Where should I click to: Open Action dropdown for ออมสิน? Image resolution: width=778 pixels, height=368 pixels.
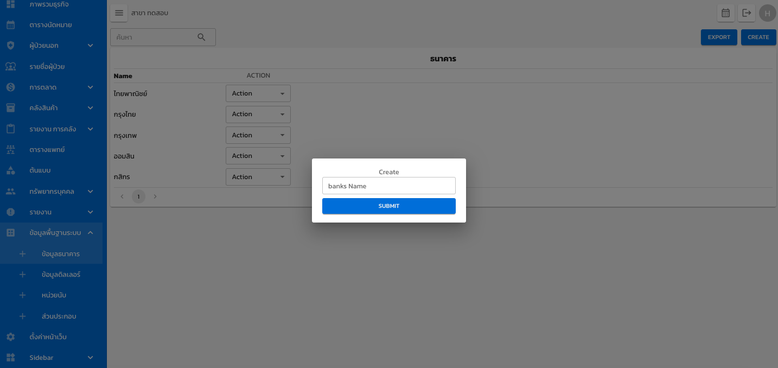pos(258,156)
